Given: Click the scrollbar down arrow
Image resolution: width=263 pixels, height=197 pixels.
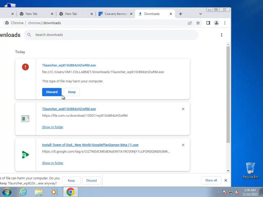Looking at the screenshot, I should [x=228, y=171].
